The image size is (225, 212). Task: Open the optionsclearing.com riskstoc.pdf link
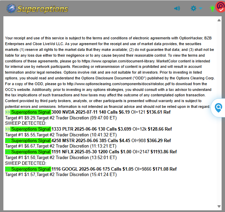[x=119, y=84]
